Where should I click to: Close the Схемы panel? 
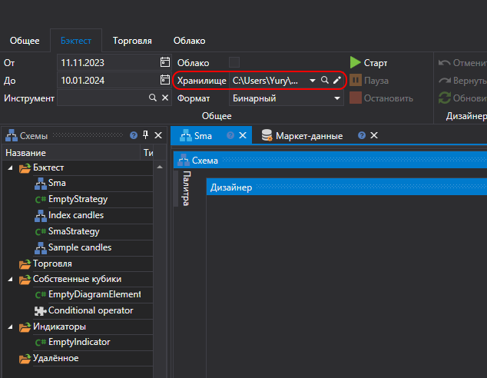158,135
